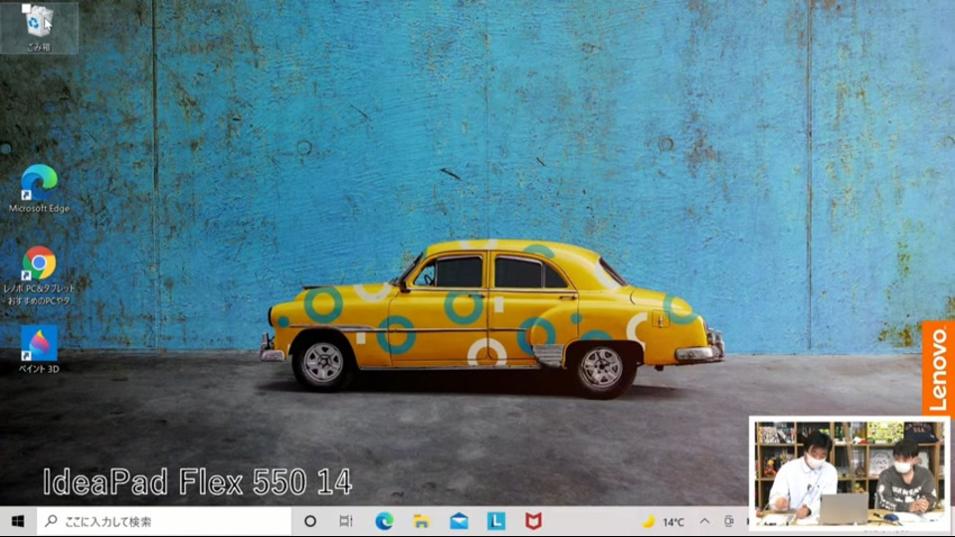Open the Mail app from the taskbar

pyautogui.click(x=459, y=521)
